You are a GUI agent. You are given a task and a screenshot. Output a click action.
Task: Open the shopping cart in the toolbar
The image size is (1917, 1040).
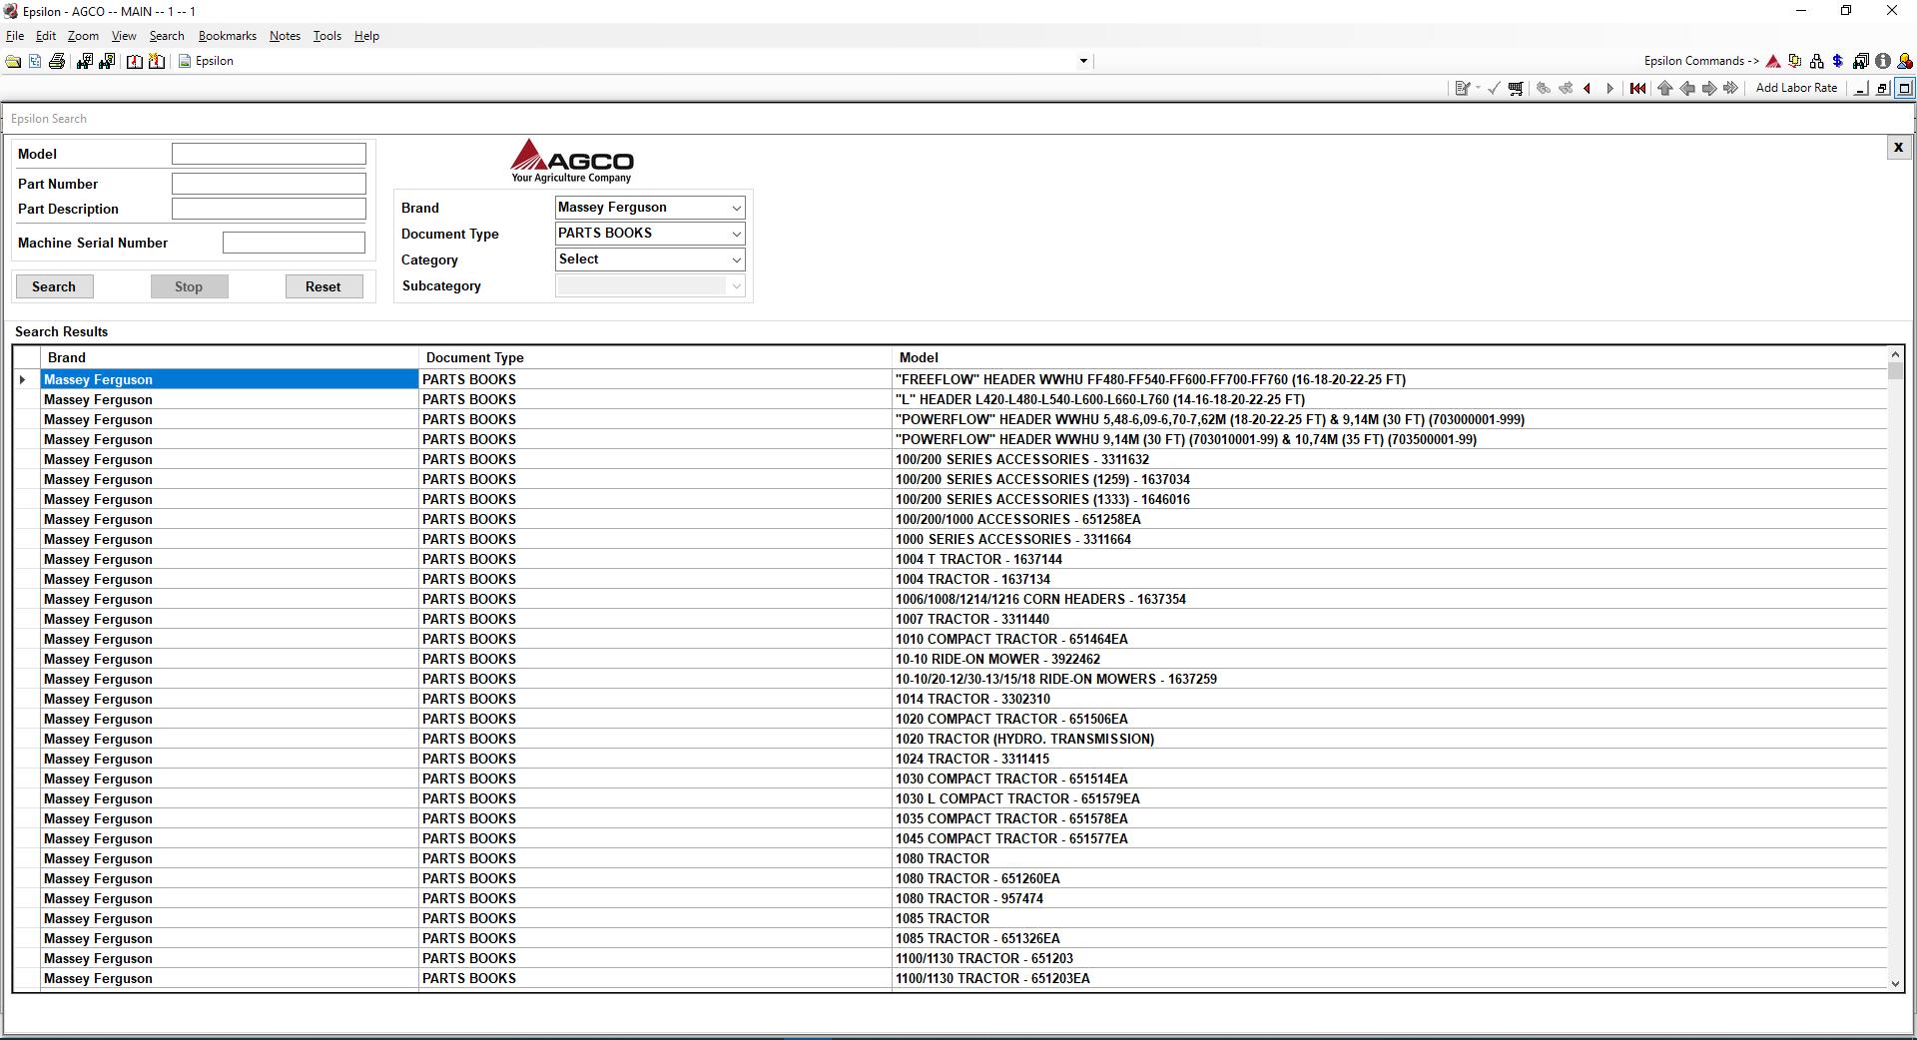pyautogui.click(x=1515, y=88)
